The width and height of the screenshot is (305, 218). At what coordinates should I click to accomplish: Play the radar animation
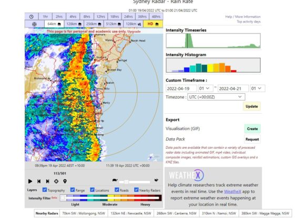(x=30, y=181)
